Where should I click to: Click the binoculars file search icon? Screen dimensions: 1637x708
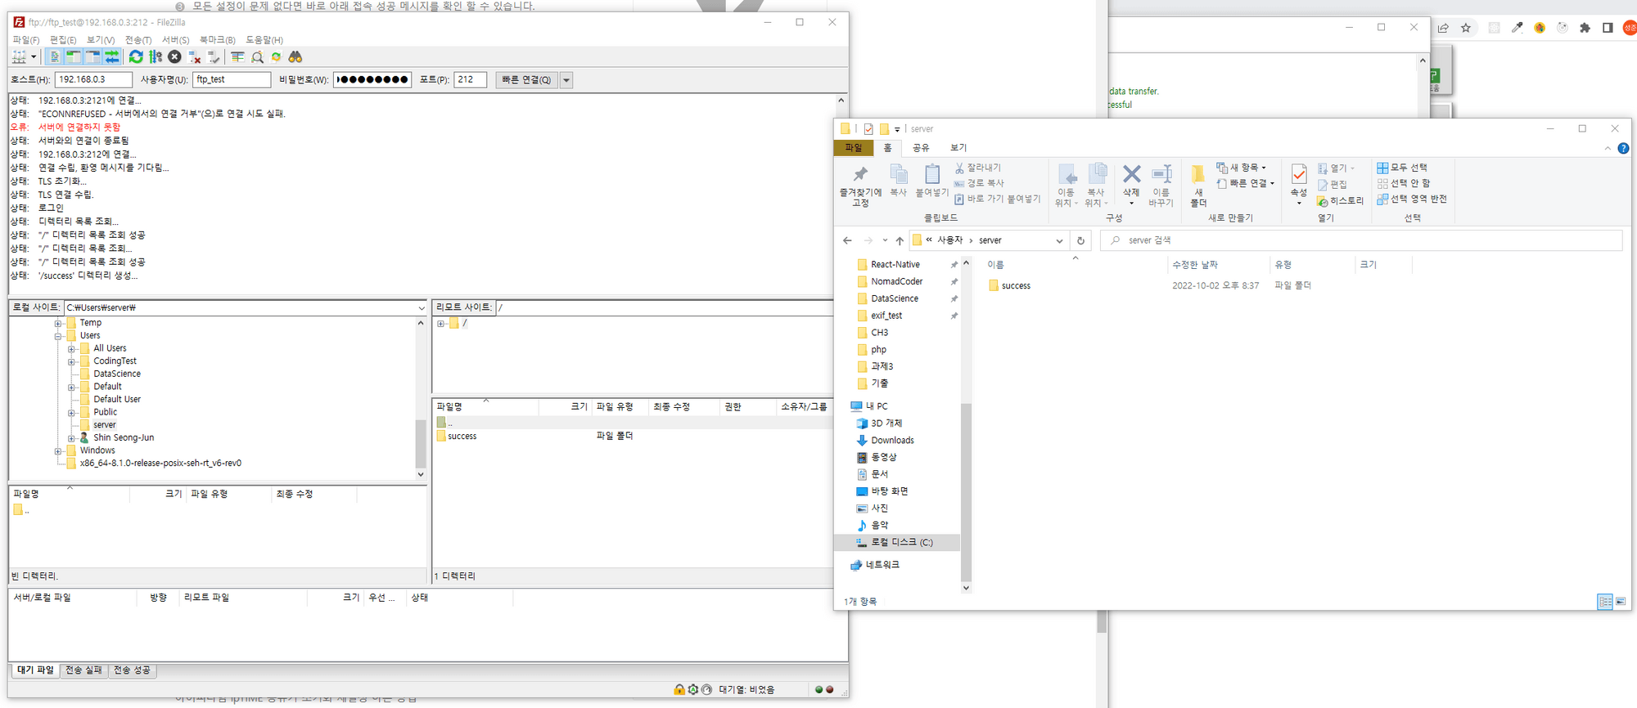pos(295,57)
